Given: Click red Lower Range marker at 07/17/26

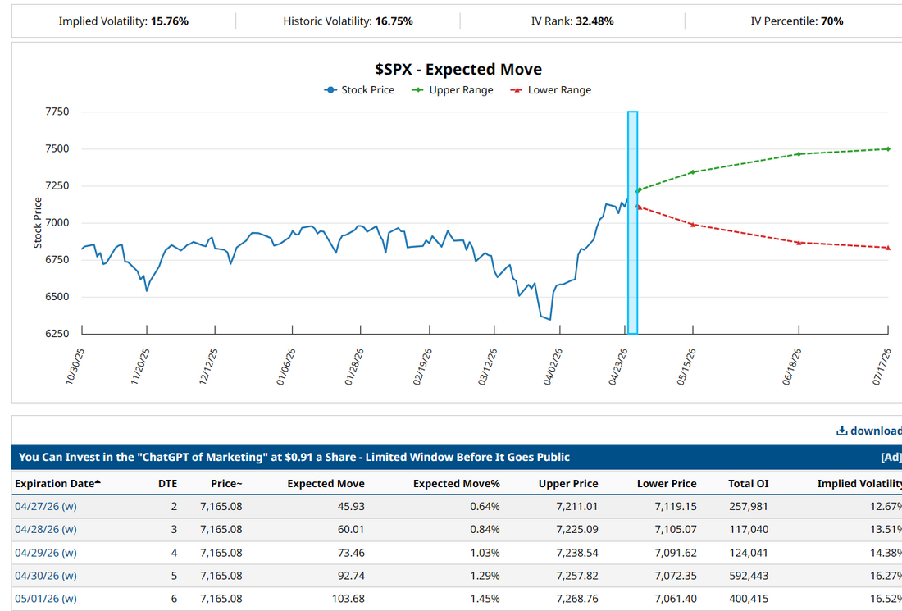Looking at the screenshot, I should (888, 248).
